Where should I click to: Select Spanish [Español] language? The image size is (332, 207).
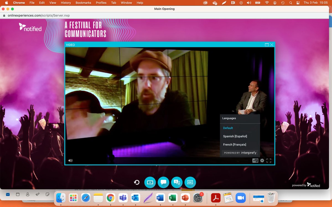point(235,136)
